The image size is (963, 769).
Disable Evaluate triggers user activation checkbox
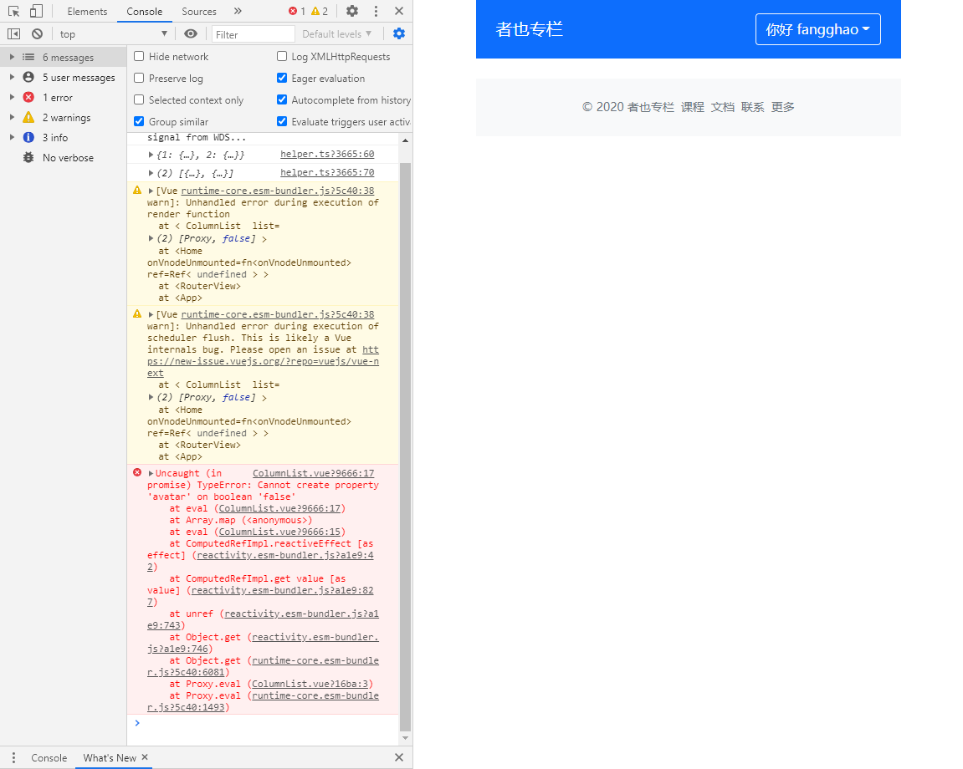[282, 121]
